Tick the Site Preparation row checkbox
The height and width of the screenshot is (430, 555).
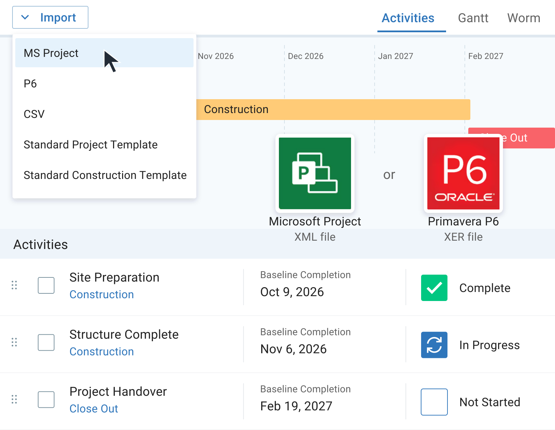pyautogui.click(x=46, y=285)
